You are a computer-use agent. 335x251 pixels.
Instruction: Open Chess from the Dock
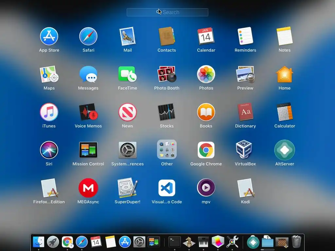[189, 242]
